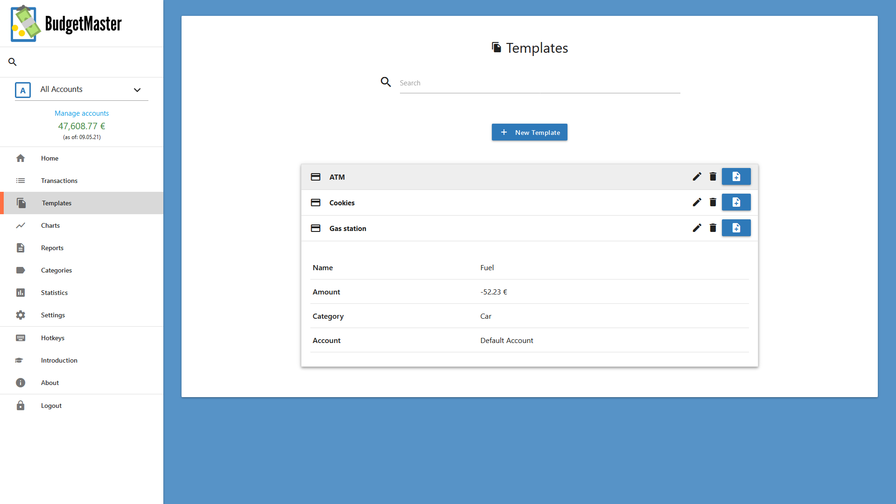Image resolution: width=896 pixels, height=504 pixels.
Task: Click the Car category value
Action: (486, 316)
